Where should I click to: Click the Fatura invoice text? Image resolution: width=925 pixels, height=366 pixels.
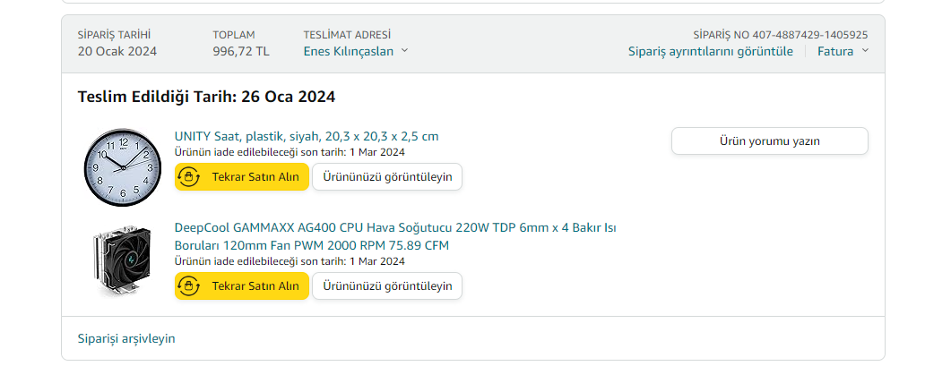click(x=834, y=51)
